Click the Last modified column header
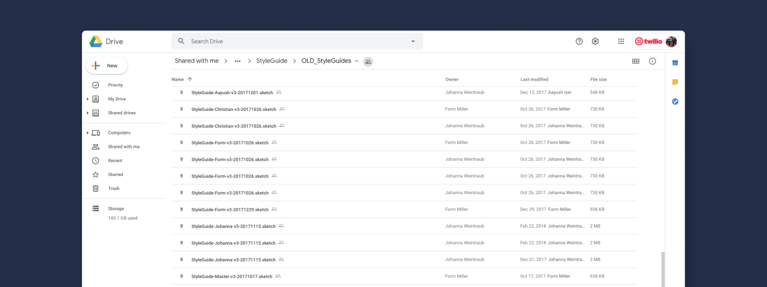 coord(534,79)
